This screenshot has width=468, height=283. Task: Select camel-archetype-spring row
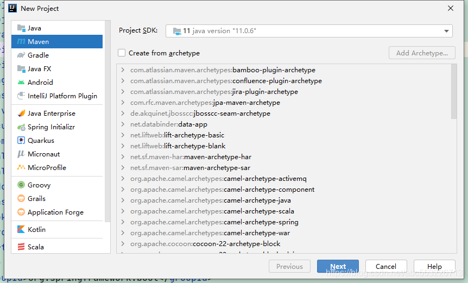(x=214, y=222)
